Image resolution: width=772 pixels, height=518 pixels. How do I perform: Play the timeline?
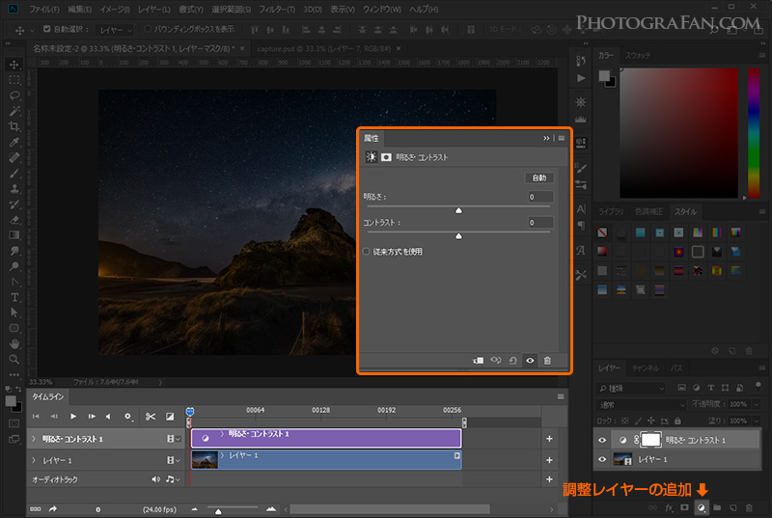tap(73, 416)
